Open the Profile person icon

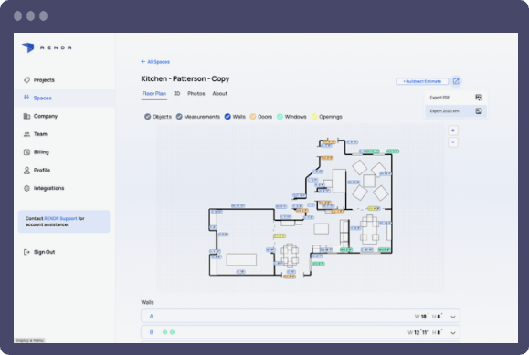[x=26, y=171]
